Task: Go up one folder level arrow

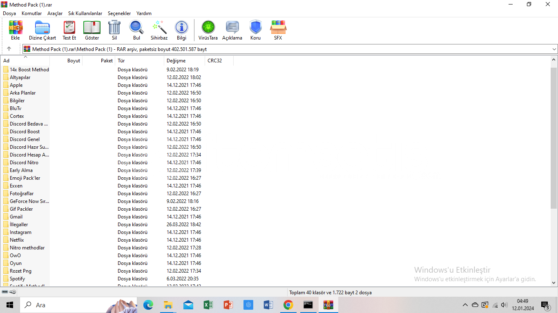Action: [9, 49]
